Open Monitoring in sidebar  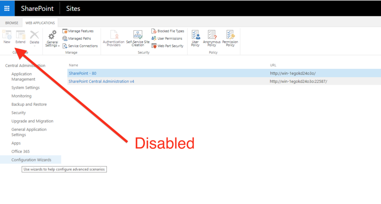pyautogui.click(x=21, y=96)
